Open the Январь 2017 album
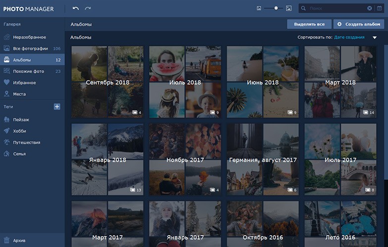The height and width of the screenshot is (247, 388). pyautogui.click(x=185, y=224)
